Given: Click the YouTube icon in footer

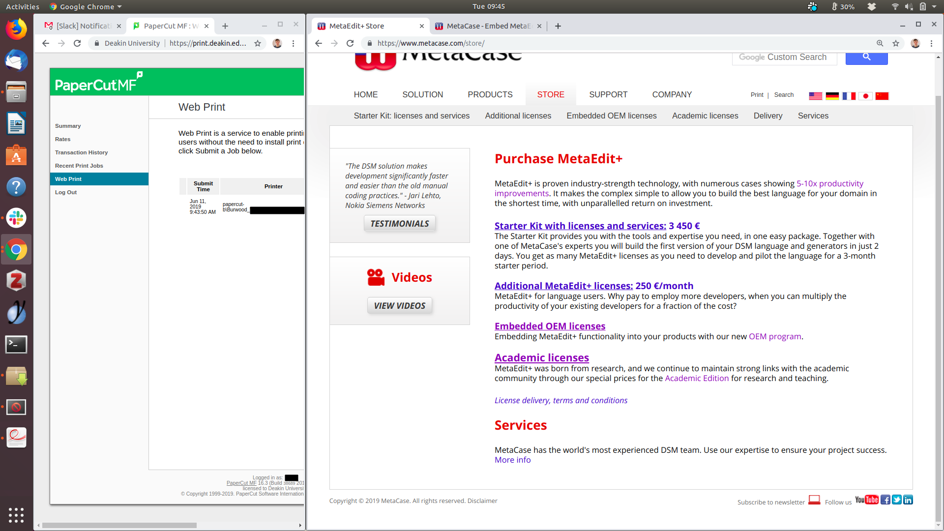Looking at the screenshot, I should coord(866,500).
